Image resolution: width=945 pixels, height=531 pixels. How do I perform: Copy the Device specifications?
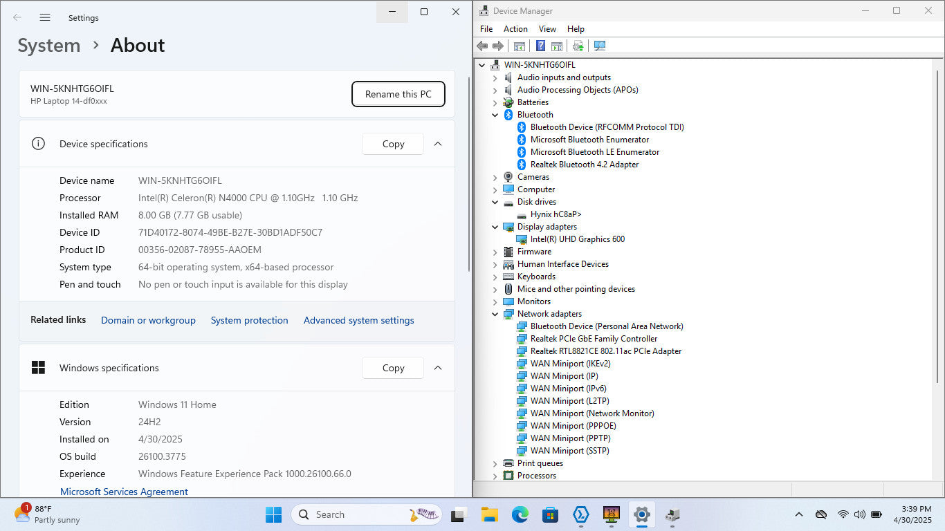pyautogui.click(x=393, y=144)
